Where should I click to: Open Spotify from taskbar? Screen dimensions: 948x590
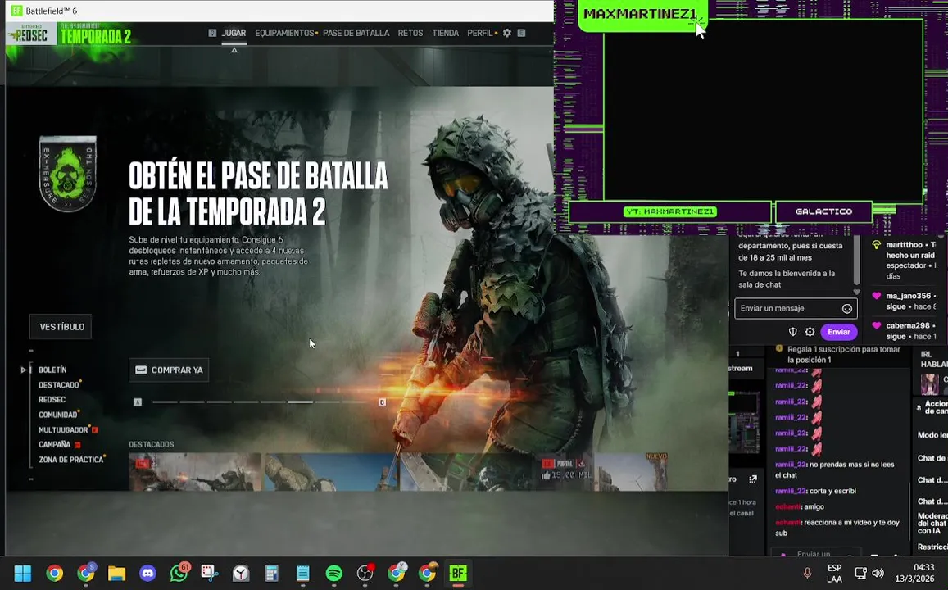333,573
